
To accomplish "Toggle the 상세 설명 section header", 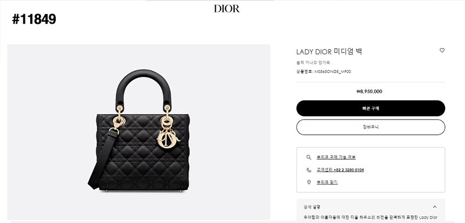I will click(x=371, y=207).
